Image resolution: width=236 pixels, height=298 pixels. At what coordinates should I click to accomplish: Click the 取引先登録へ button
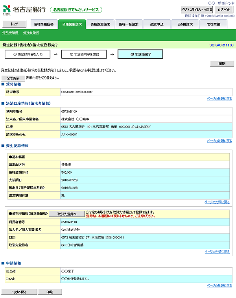(67, 214)
